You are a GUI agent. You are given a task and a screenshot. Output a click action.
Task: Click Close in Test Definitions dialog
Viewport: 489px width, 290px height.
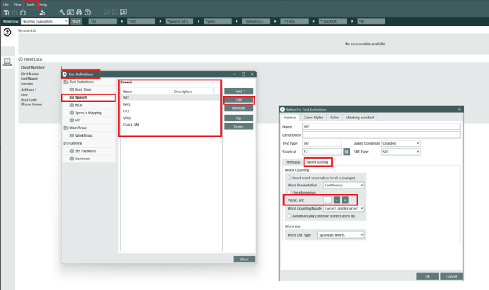244,259
